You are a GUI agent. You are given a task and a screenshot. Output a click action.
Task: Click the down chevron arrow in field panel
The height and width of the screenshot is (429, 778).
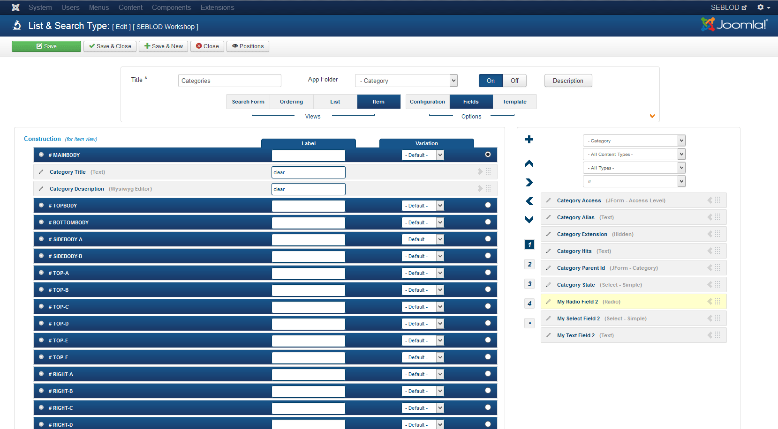click(x=529, y=219)
